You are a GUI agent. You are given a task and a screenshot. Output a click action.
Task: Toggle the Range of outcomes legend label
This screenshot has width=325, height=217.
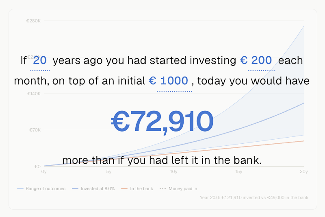45,189
